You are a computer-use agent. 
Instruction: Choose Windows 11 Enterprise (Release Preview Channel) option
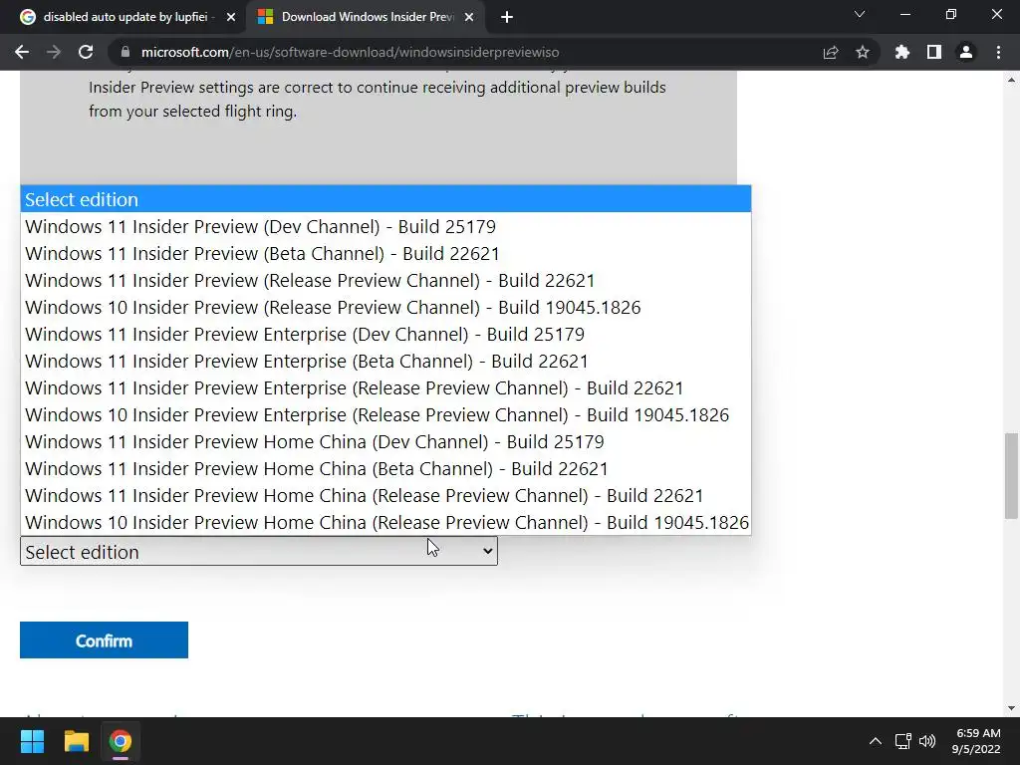385,387
